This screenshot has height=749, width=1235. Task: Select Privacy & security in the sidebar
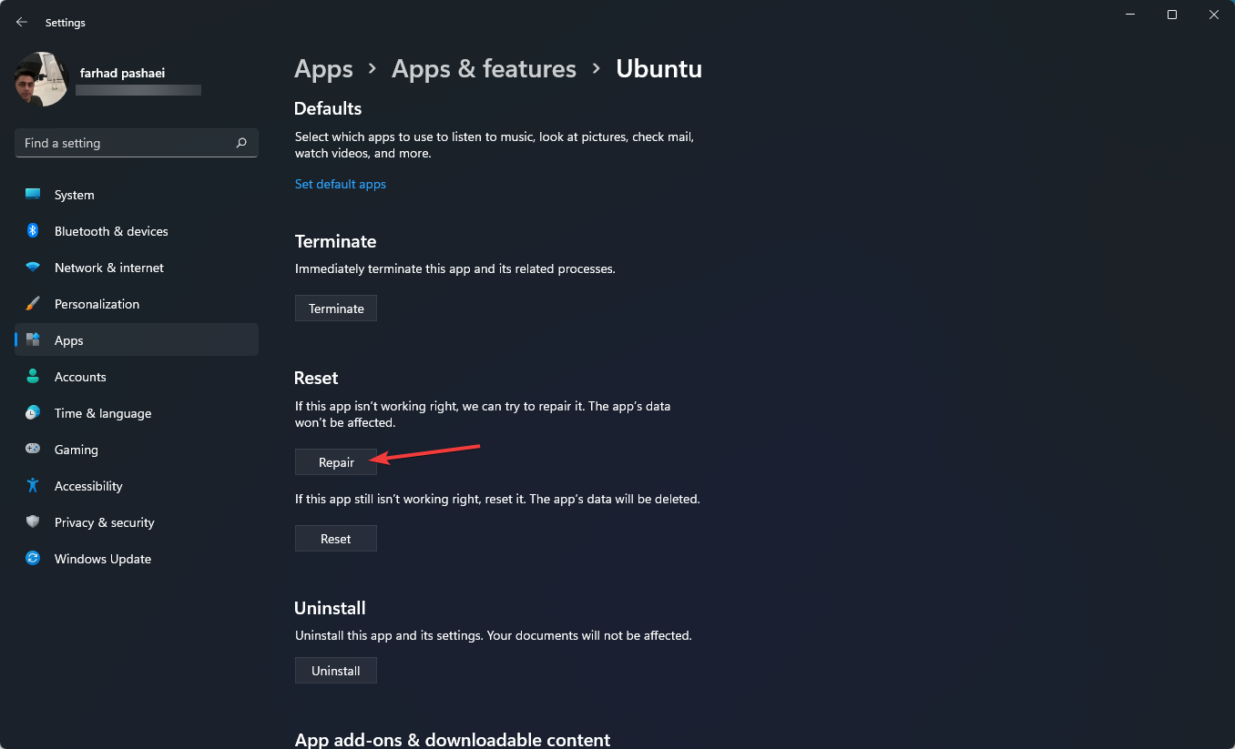click(x=32, y=521)
